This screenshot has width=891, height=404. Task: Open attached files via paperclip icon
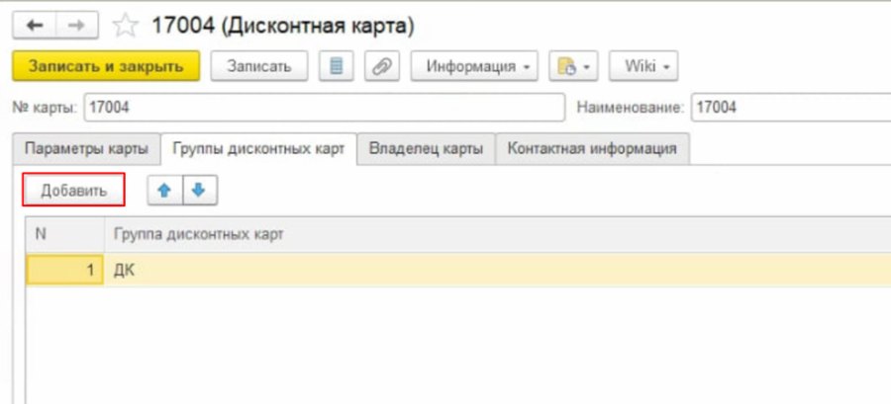tap(382, 66)
